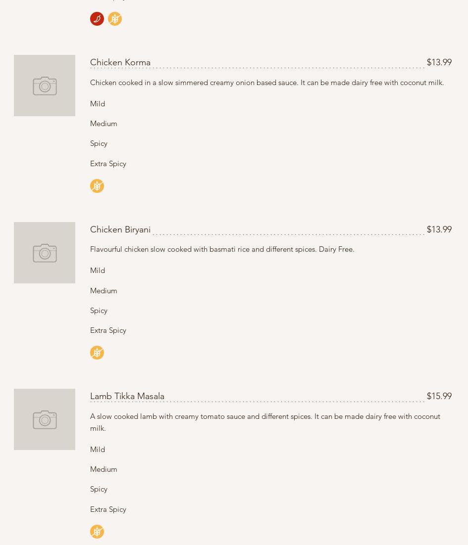Click the $15.99 Lamb Tikka Masala price

[439, 396]
